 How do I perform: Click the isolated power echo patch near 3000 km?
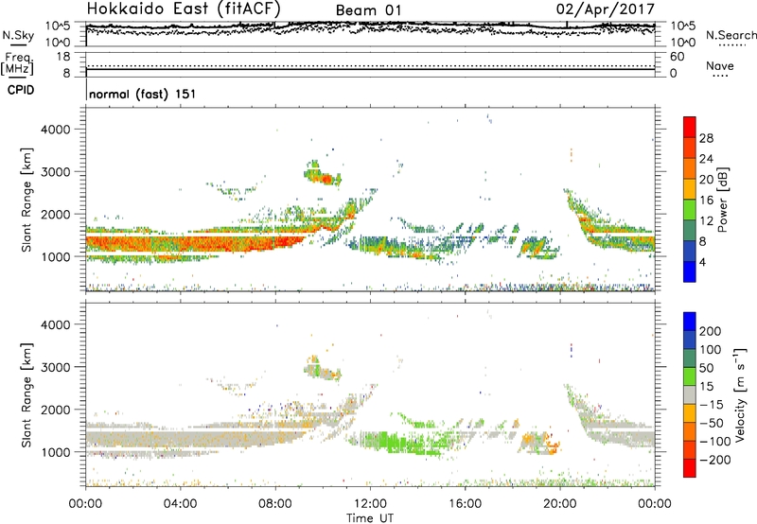coord(323,175)
